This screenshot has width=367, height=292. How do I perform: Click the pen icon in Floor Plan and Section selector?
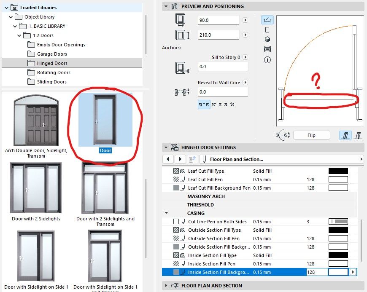pyautogui.click(x=204, y=159)
